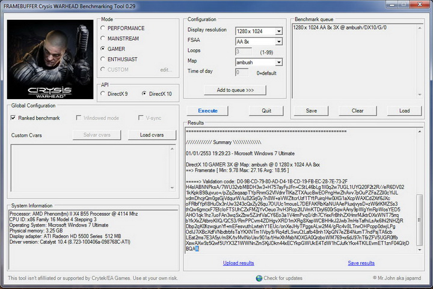Click the Benchmark queue scroll up arrow
This screenshot has height=289, width=433.
[420, 28]
